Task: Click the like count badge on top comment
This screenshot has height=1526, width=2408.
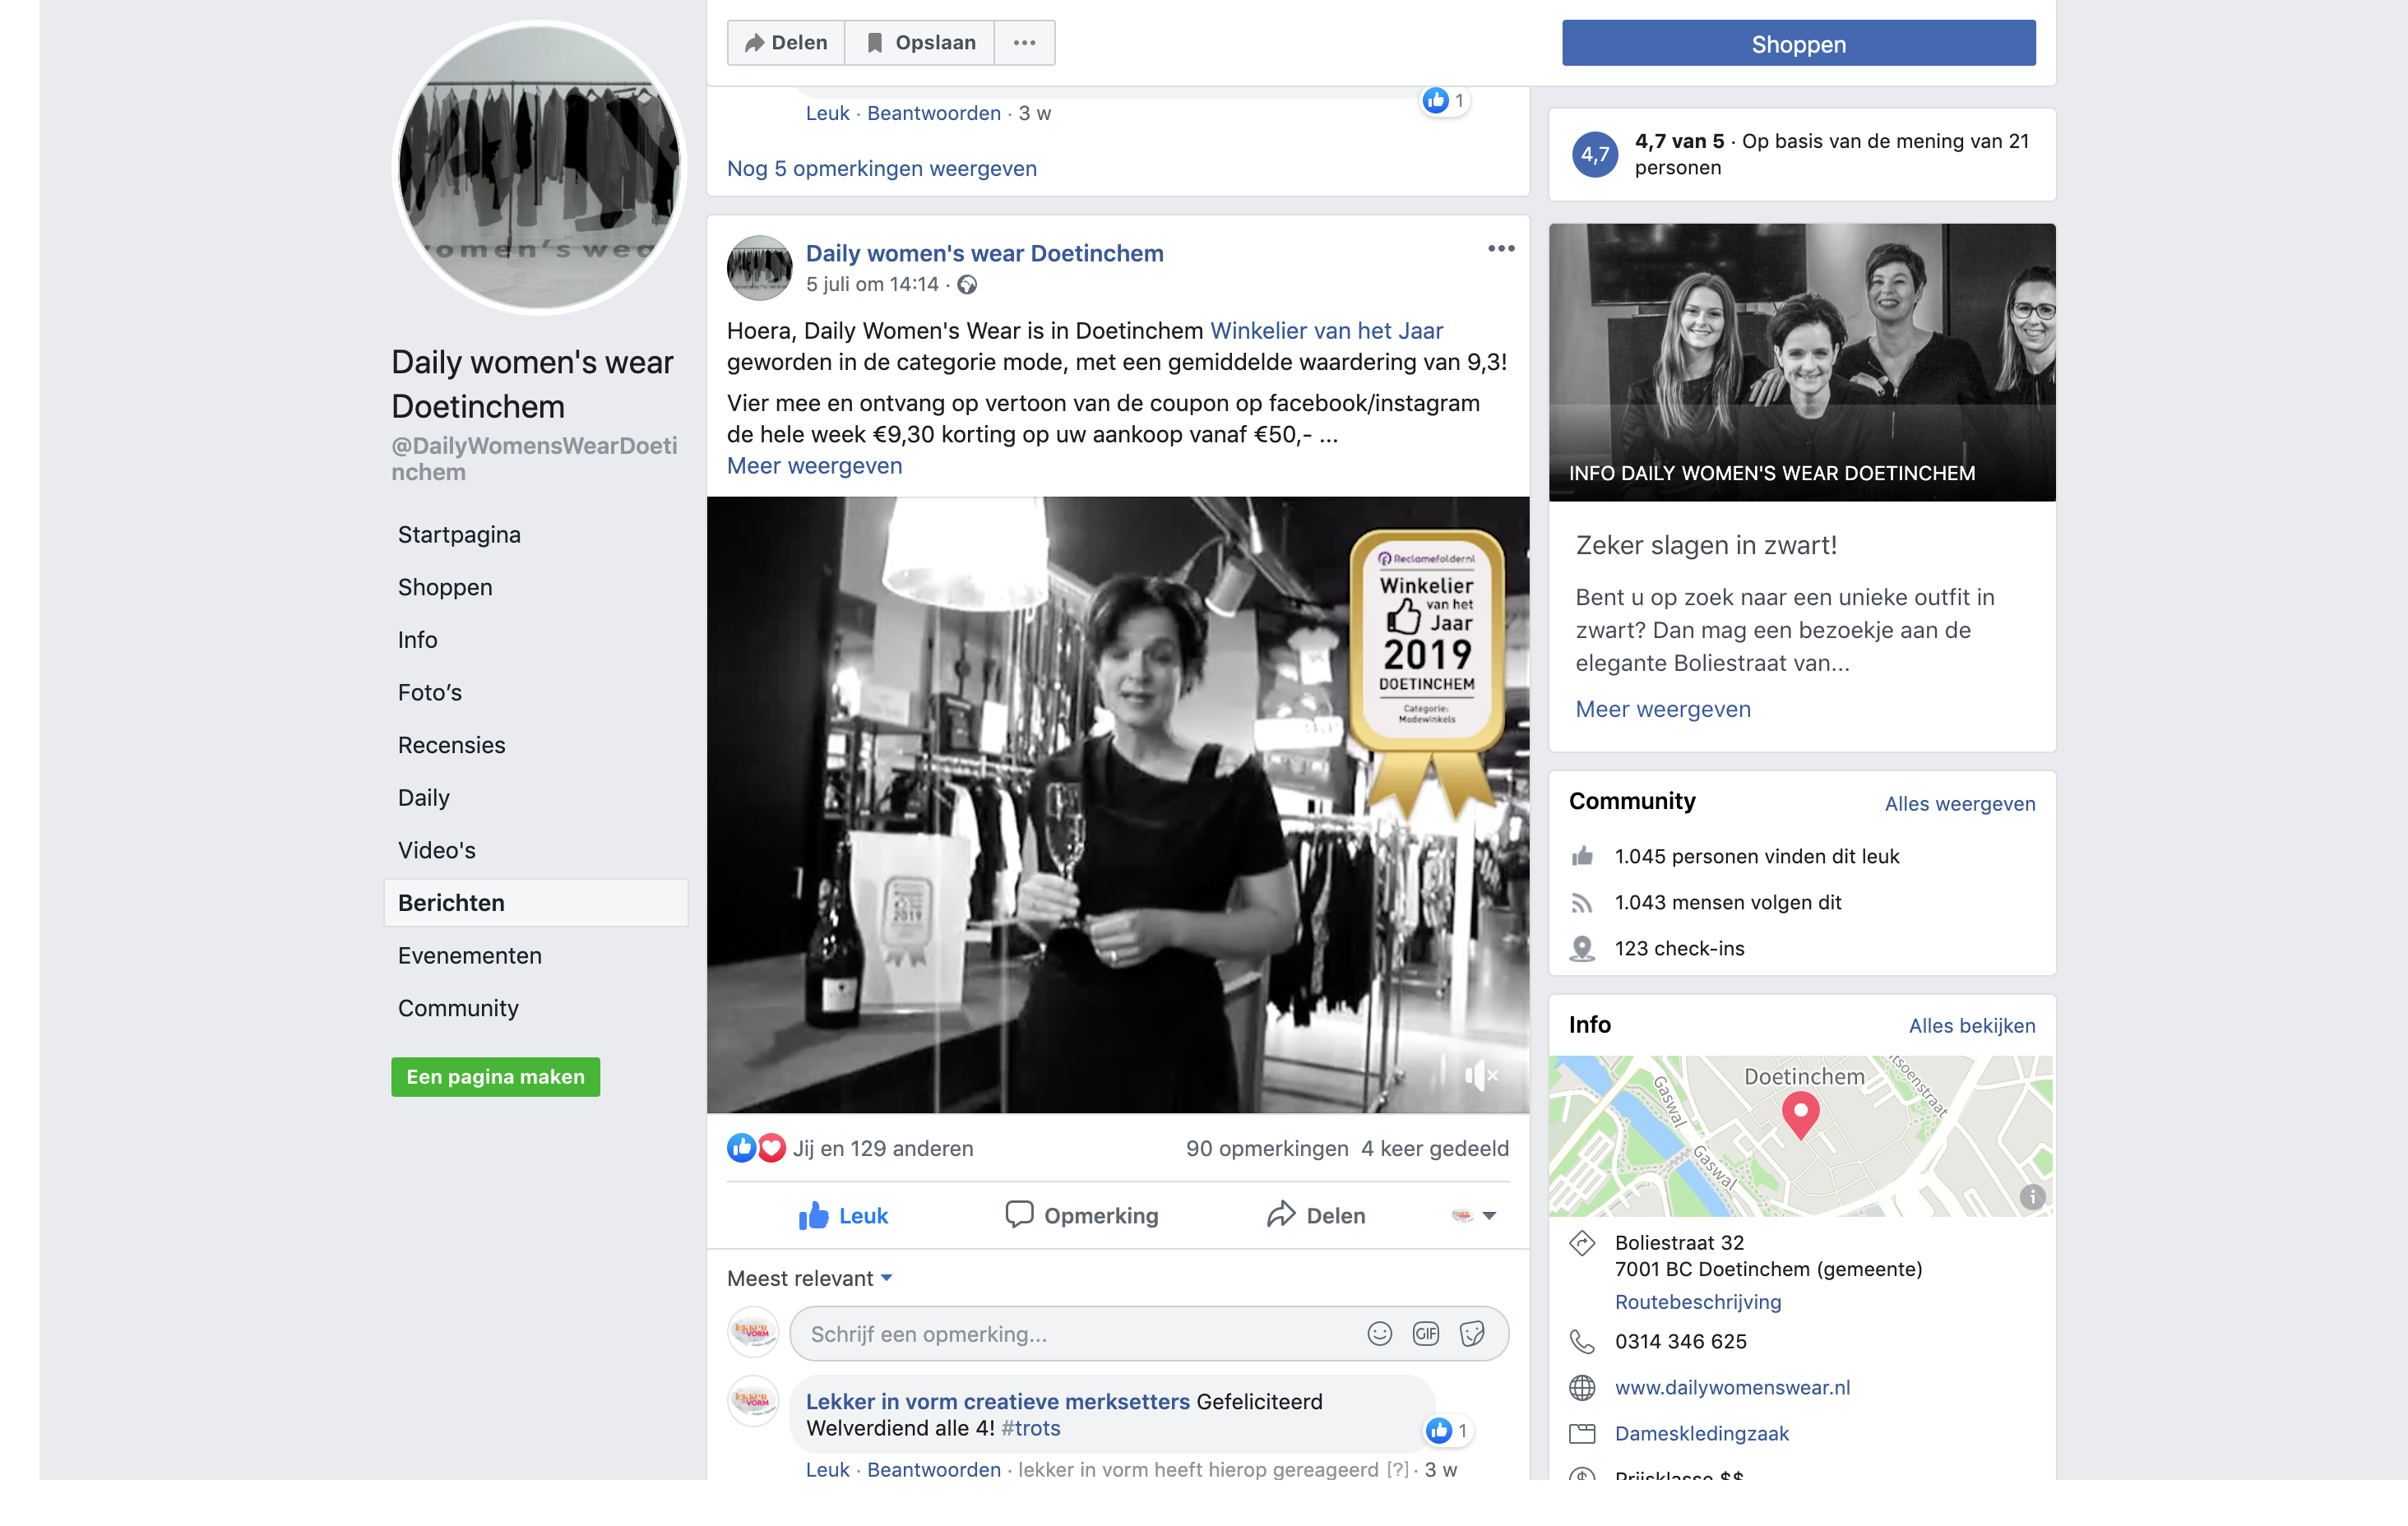Action: pos(1444,100)
